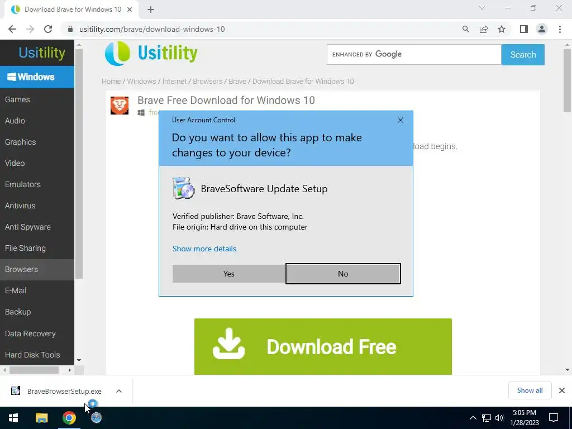
Task: Click the address bar lock icon
Action: 70,29
